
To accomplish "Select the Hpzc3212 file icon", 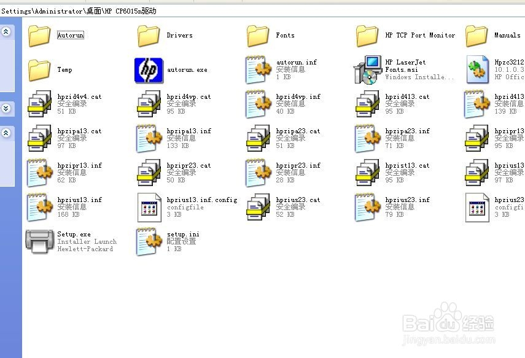I will coord(478,69).
